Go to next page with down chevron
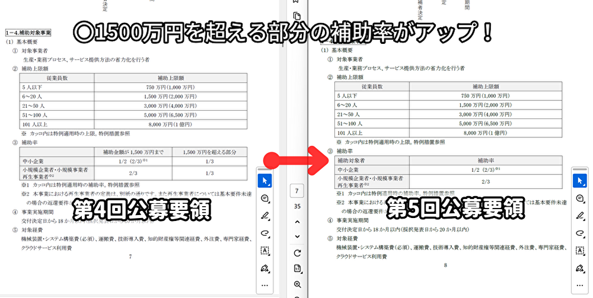This screenshot has width=593, height=298. pos(298,236)
